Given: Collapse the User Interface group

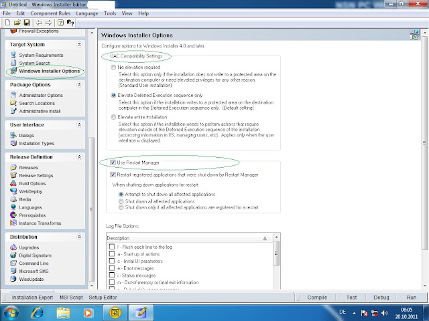Looking at the screenshot, I should coord(79,125).
